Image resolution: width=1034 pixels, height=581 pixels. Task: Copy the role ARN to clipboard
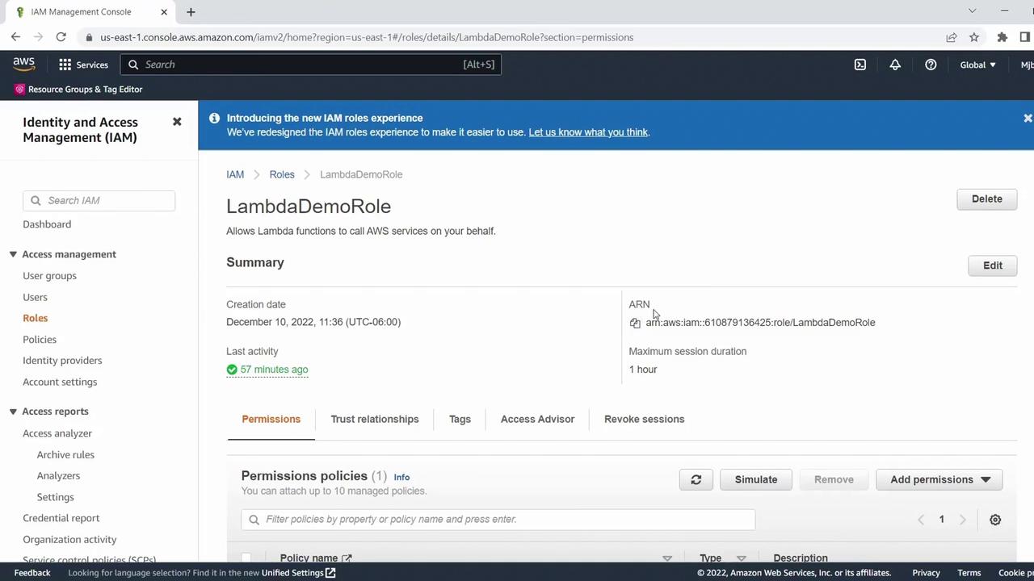(x=635, y=323)
